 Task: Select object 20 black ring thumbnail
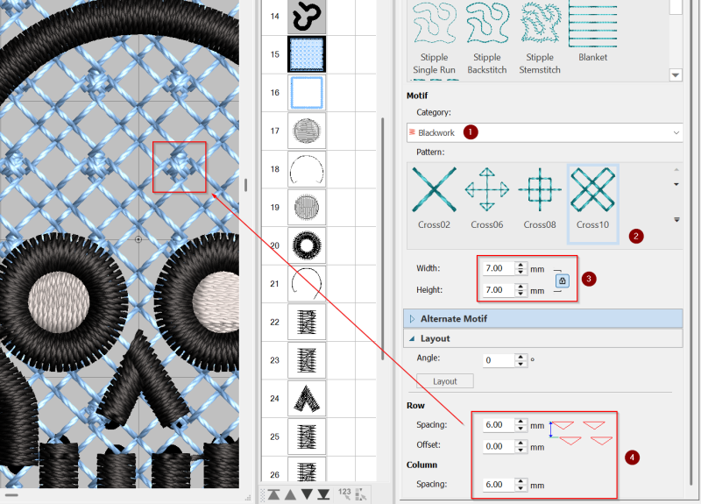[x=307, y=245]
